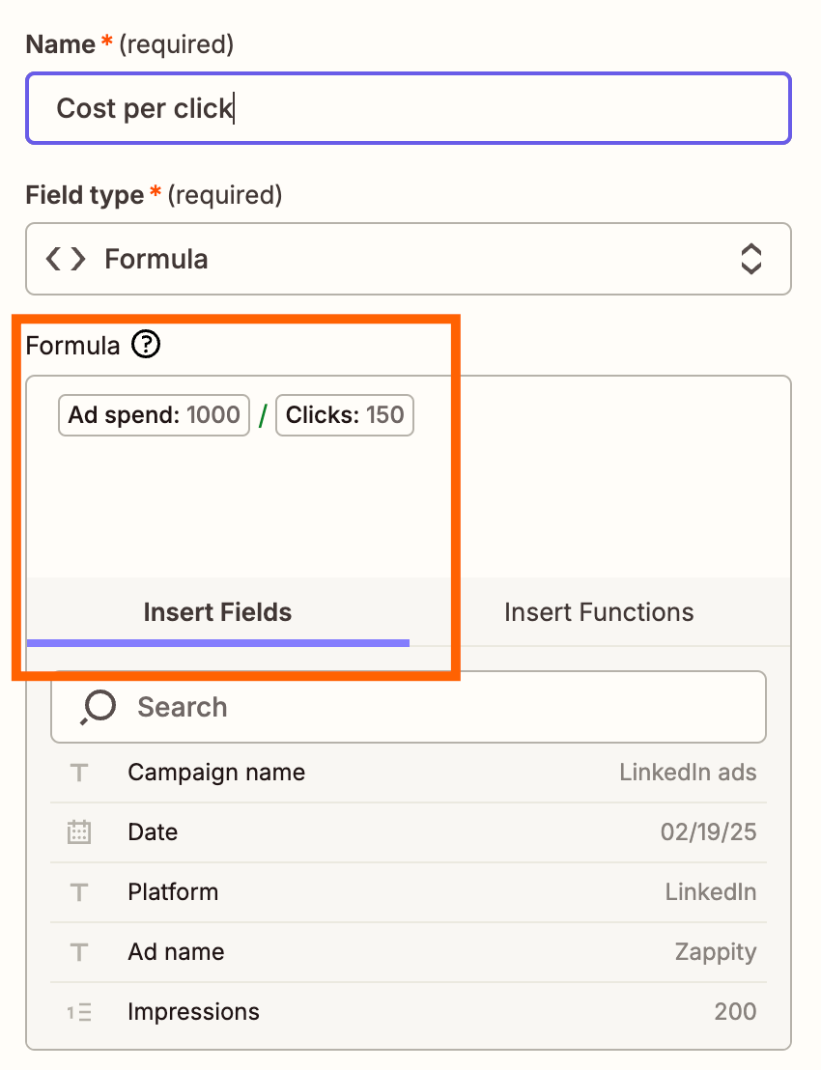Click the up-down chevron on Field type
The image size is (821, 1070).
[750, 259]
